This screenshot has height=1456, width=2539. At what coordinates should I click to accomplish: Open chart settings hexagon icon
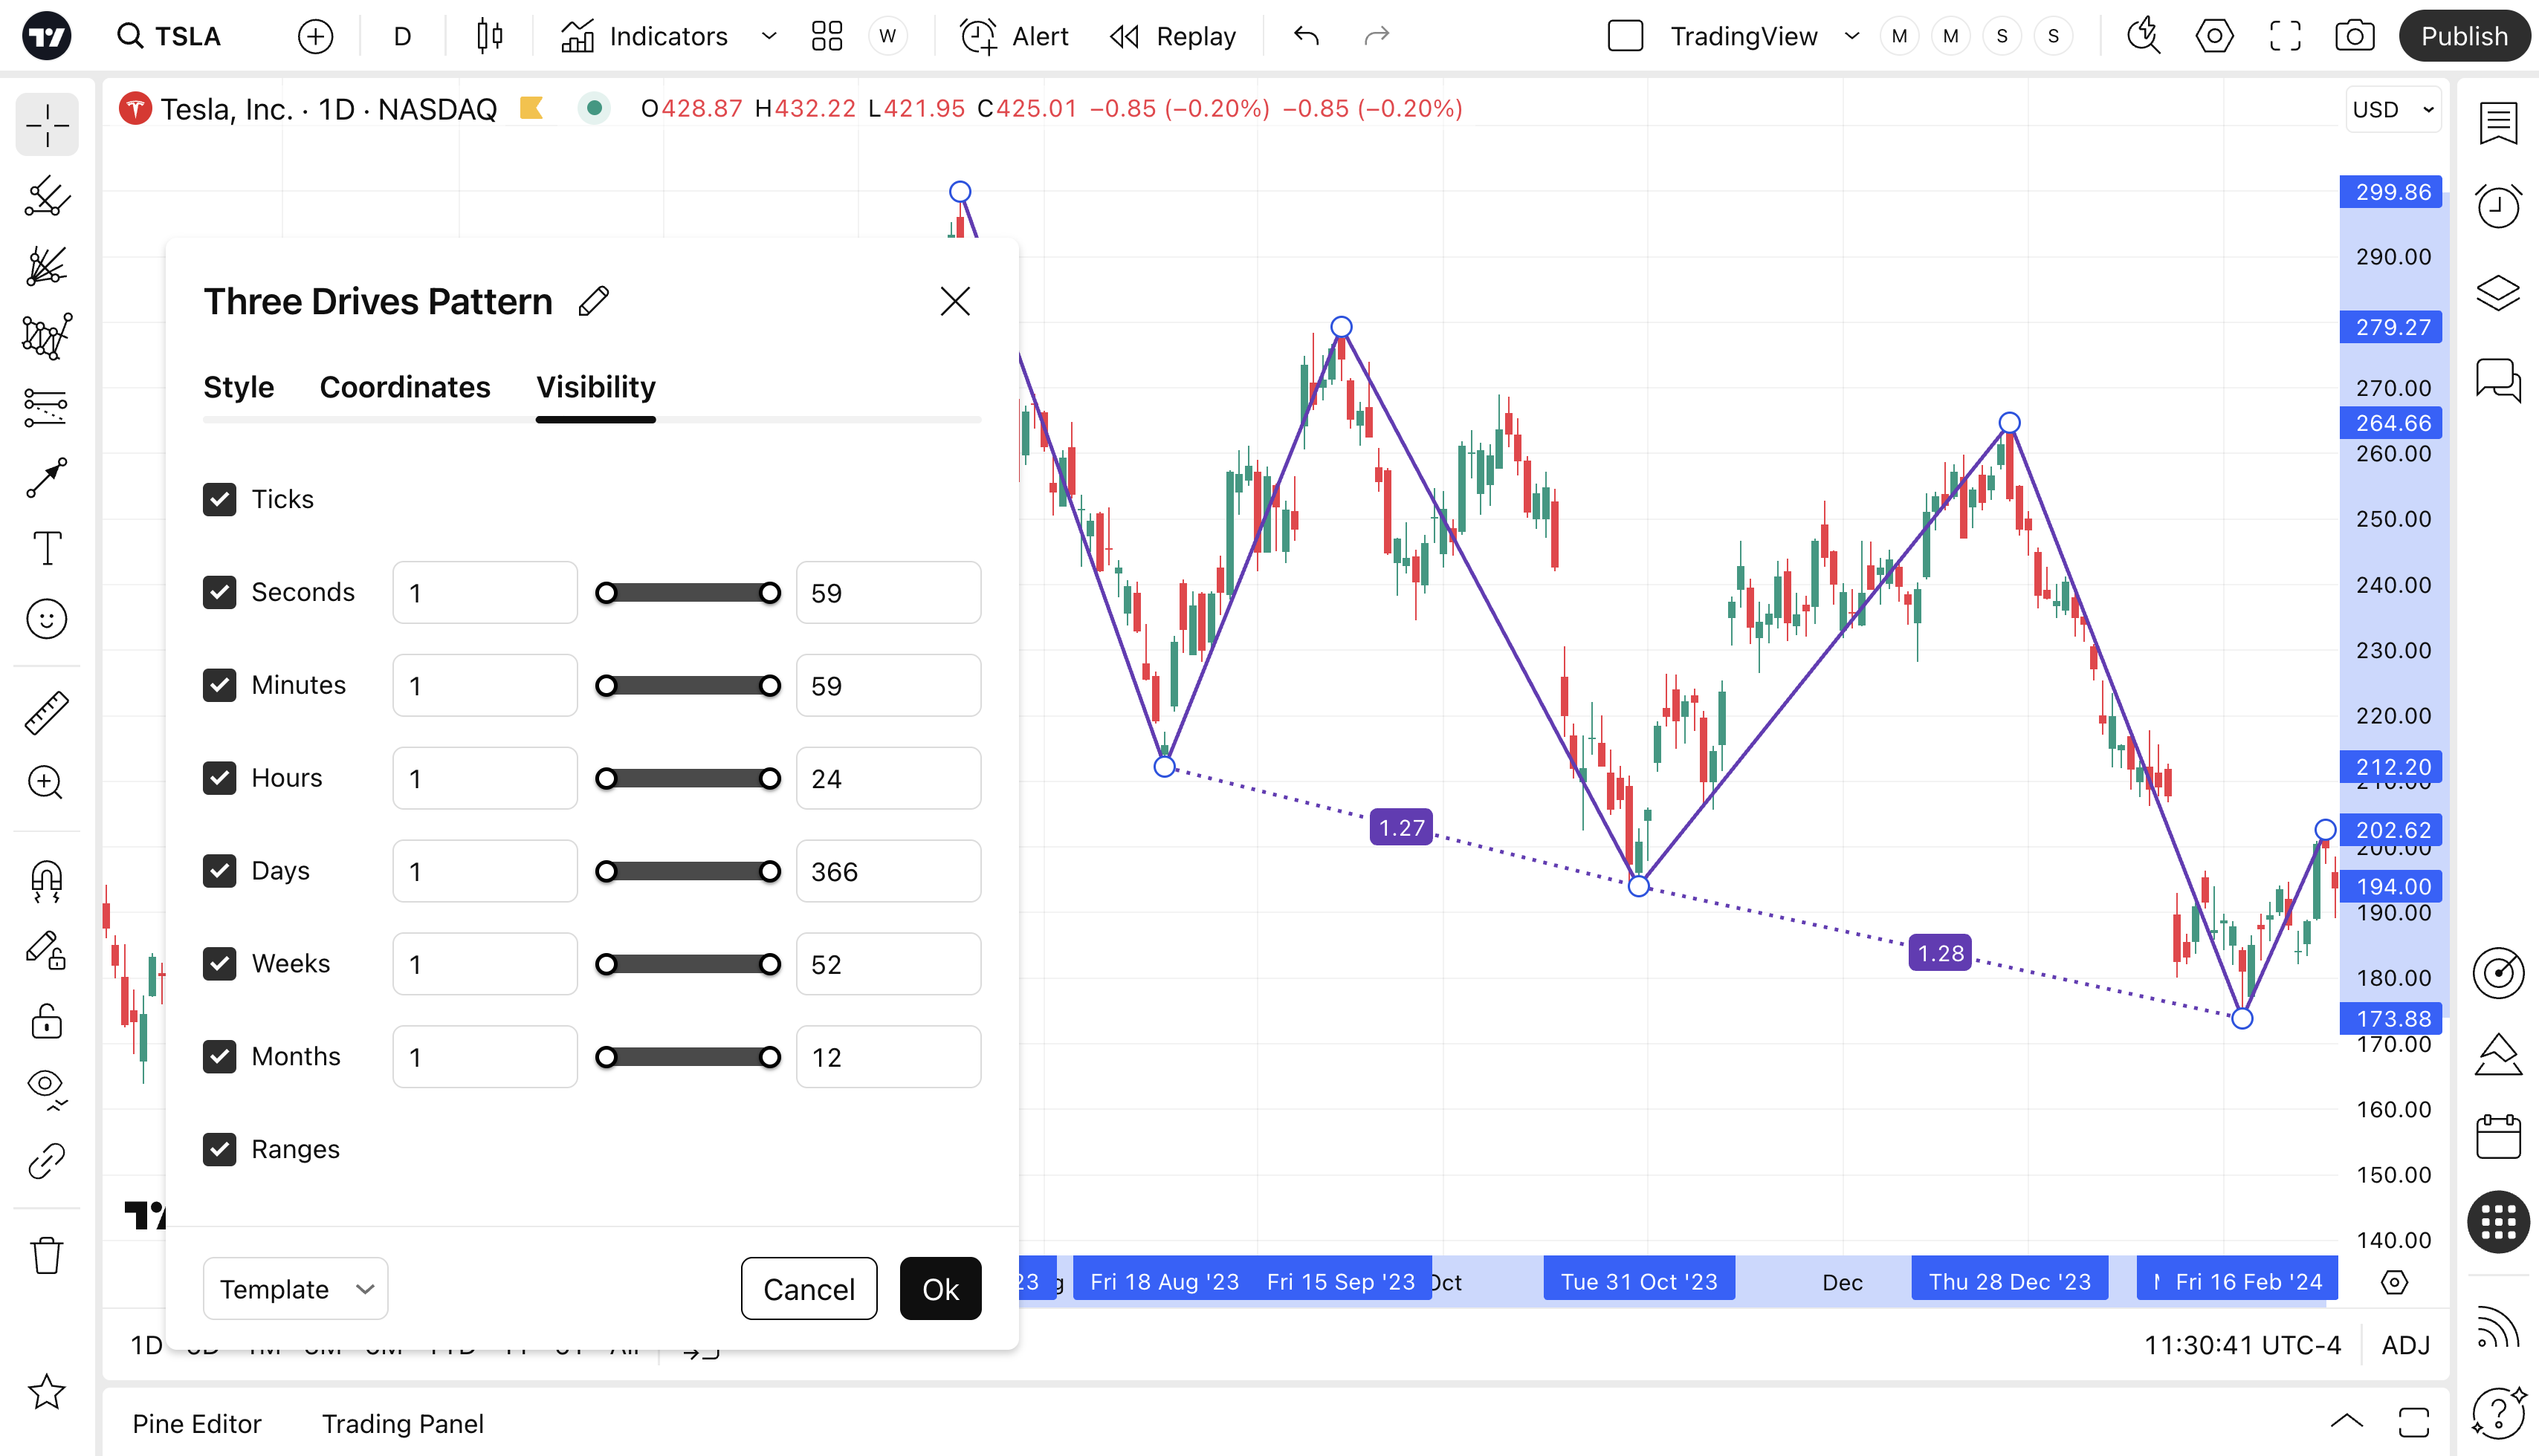tap(2215, 36)
